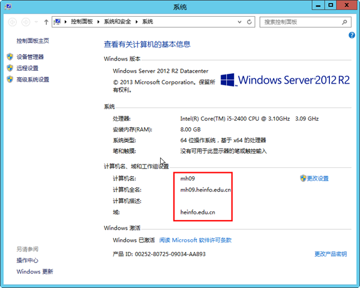Click heading 查看有关计算机的基本信息

tap(147, 44)
